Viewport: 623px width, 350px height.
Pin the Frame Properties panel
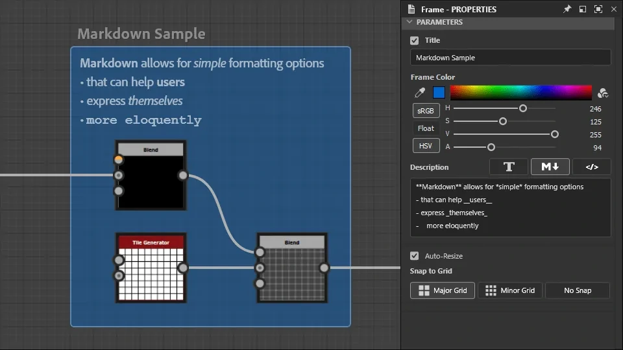[x=567, y=9]
